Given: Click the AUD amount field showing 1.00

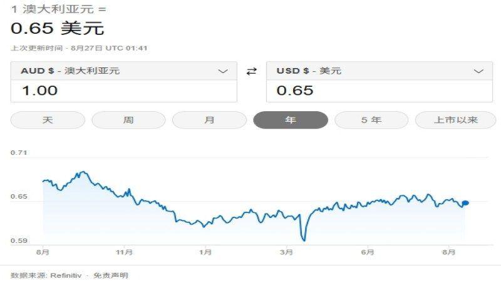Looking at the screenshot, I should point(123,91).
